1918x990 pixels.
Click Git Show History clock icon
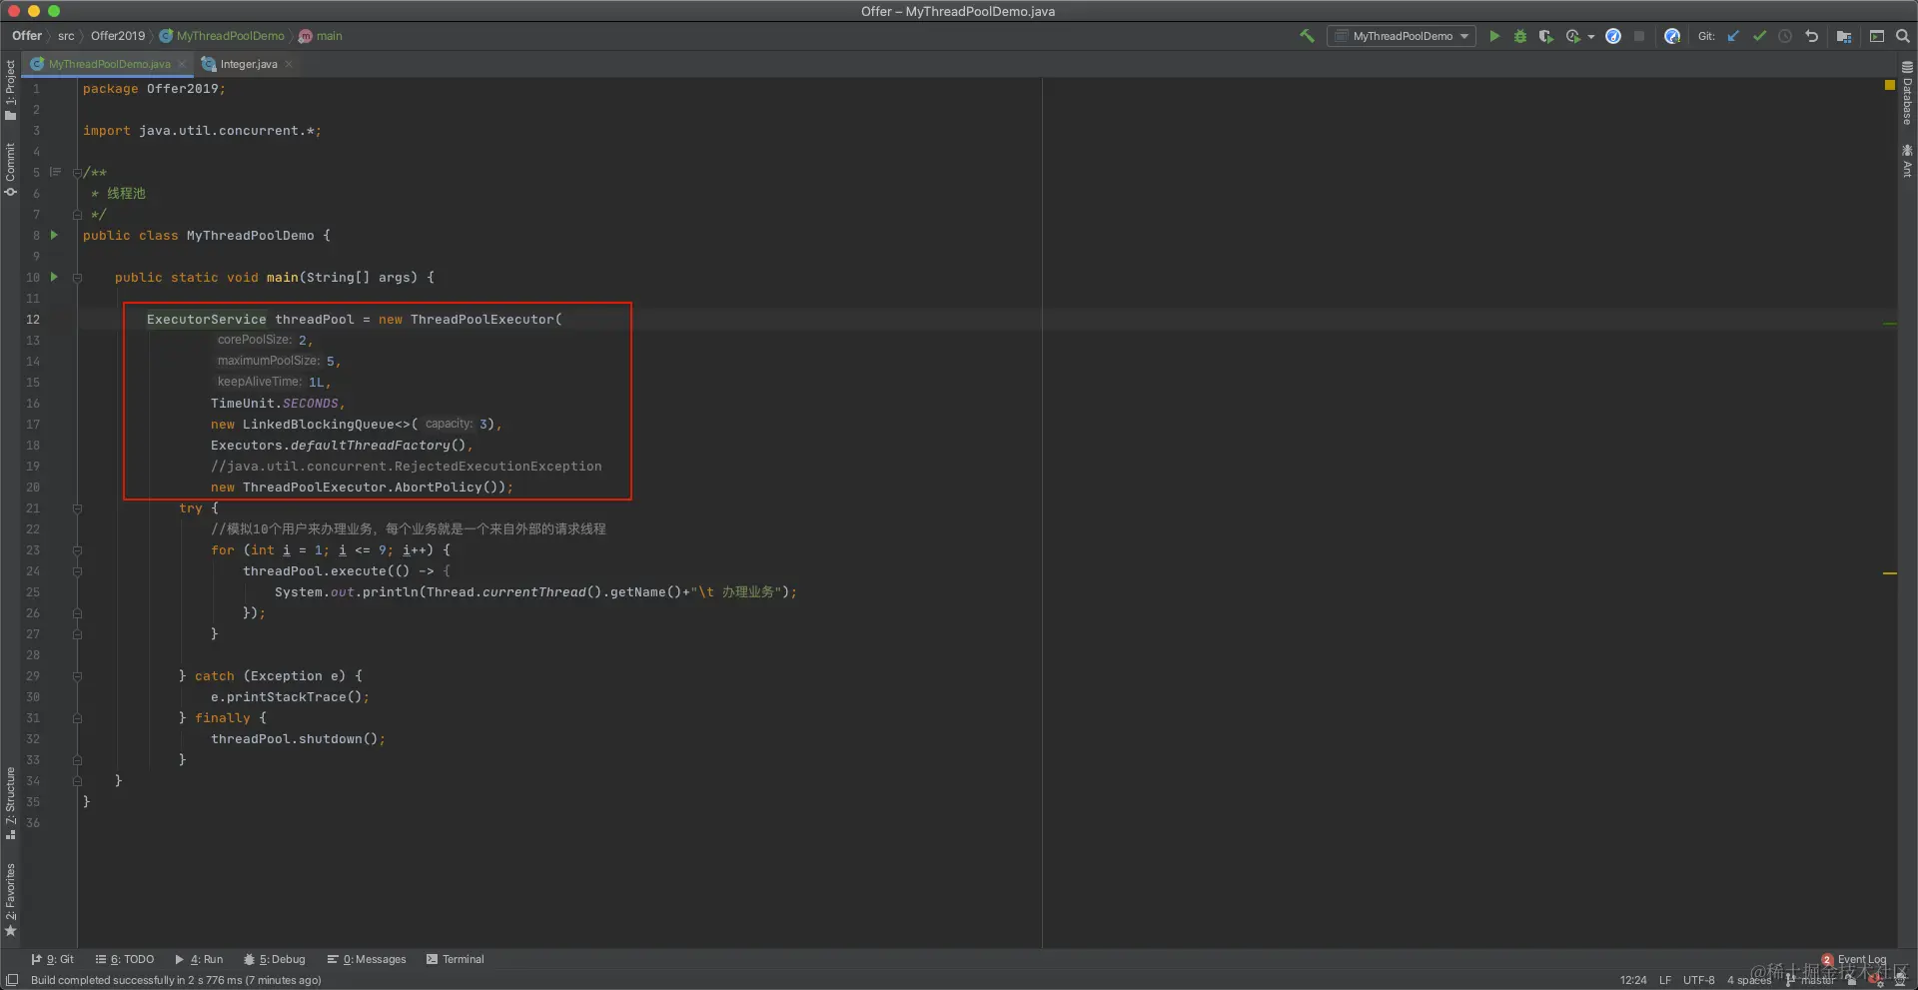[1785, 36]
